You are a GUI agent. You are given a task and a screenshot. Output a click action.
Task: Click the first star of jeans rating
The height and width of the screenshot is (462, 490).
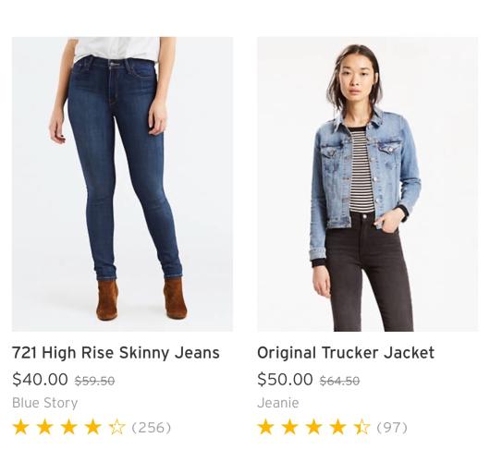coord(21,427)
